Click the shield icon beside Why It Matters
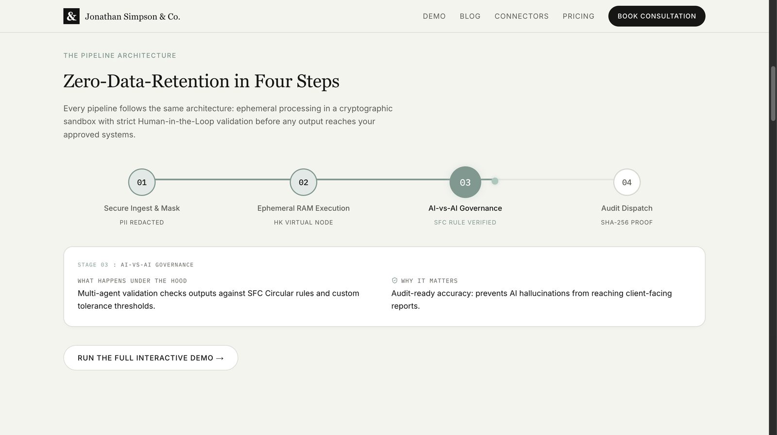 pos(394,281)
